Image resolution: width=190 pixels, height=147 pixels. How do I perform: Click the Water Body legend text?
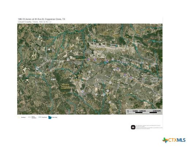[55, 117]
